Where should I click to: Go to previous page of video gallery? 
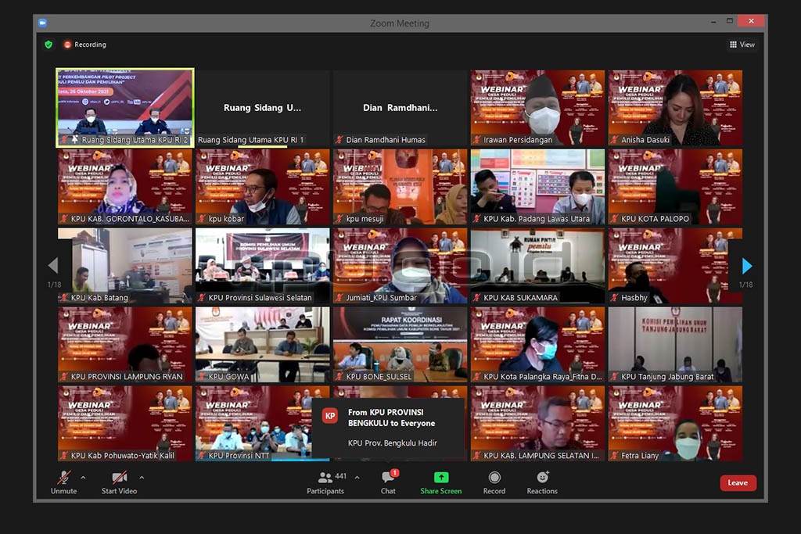tap(53, 266)
